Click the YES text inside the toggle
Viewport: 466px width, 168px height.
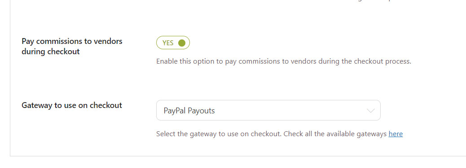pyautogui.click(x=168, y=43)
